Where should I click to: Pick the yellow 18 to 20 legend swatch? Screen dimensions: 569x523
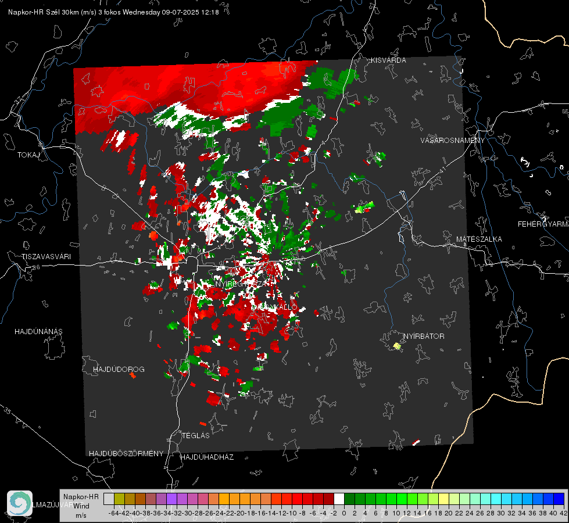443,499
